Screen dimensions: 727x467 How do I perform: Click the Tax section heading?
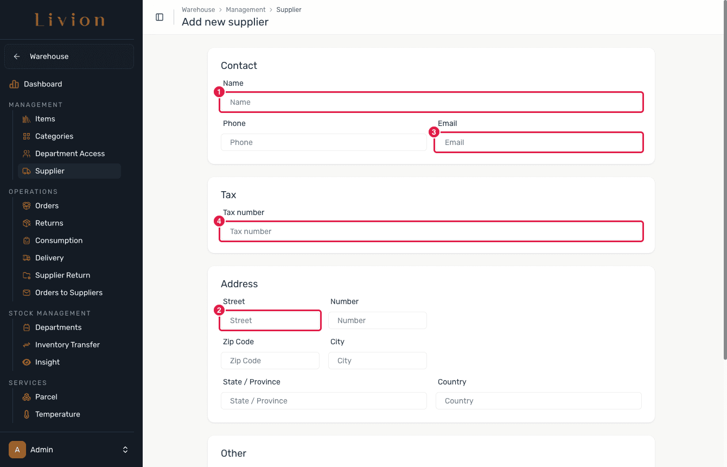click(x=228, y=195)
